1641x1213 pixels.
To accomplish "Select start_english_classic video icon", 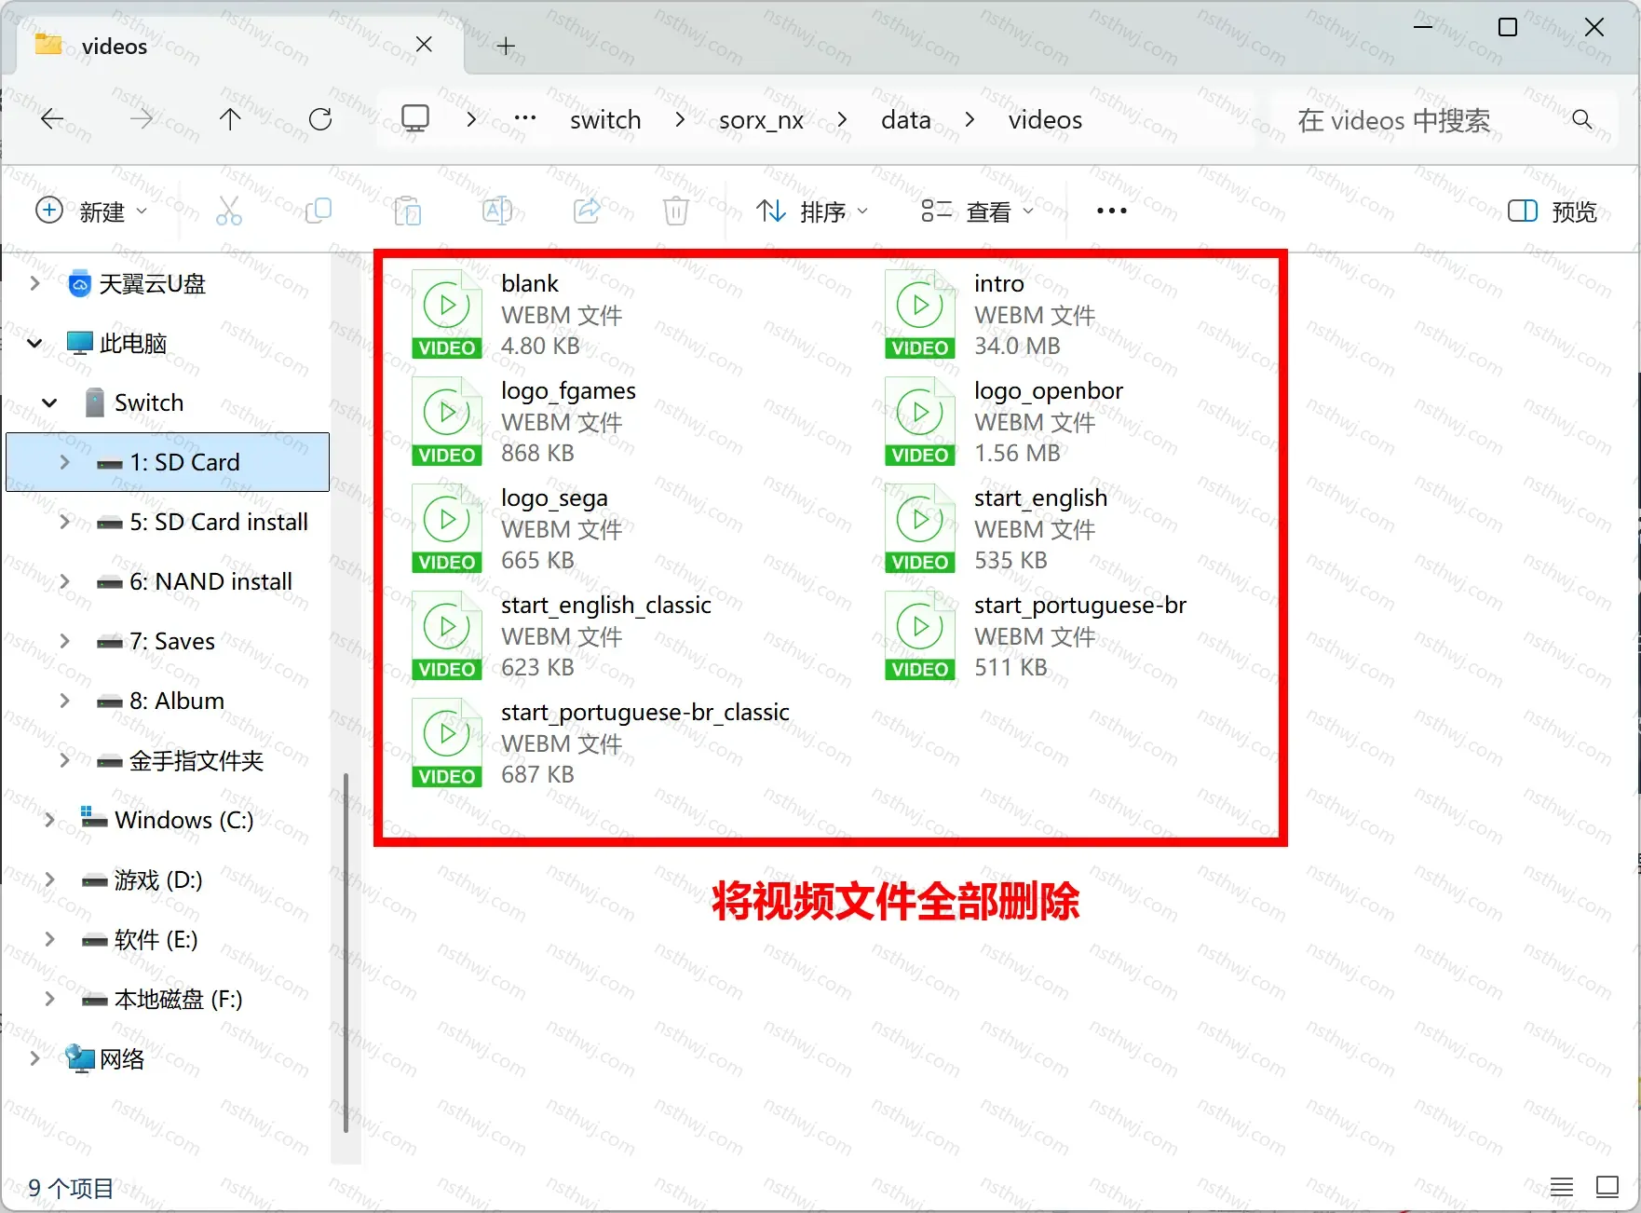I will click(x=447, y=635).
